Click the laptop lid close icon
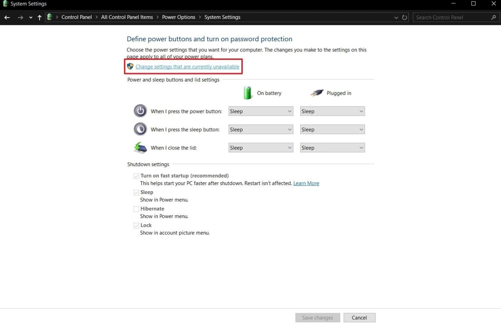This screenshot has height=324, width=501. pyautogui.click(x=140, y=148)
